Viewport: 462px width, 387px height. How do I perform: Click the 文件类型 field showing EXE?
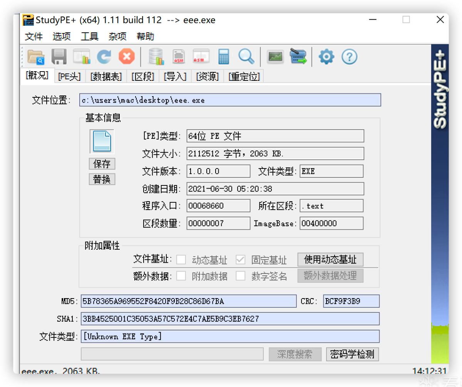[331, 171]
